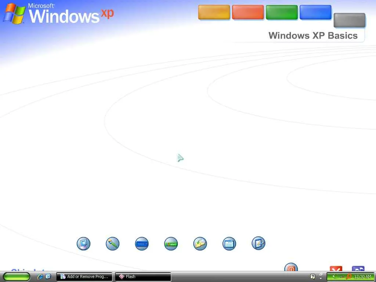This screenshot has width=376, height=282.
Task: Click the Windows XP Basics heading
Action: pyautogui.click(x=313, y=36)
